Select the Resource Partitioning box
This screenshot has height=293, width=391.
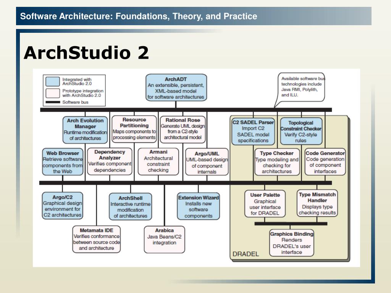pos(134,129)
